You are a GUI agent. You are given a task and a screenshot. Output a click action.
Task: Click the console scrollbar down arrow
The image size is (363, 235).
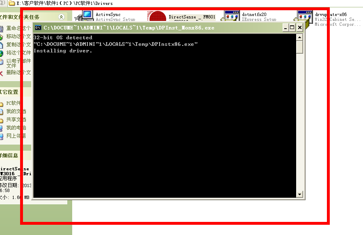click(x=299, y=194)
